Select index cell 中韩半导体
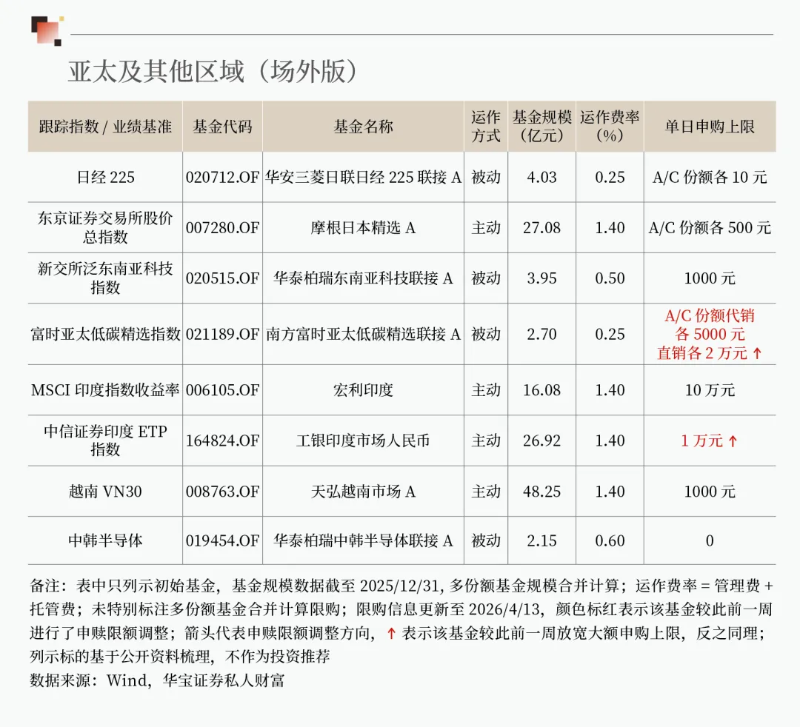 point(106,540)
